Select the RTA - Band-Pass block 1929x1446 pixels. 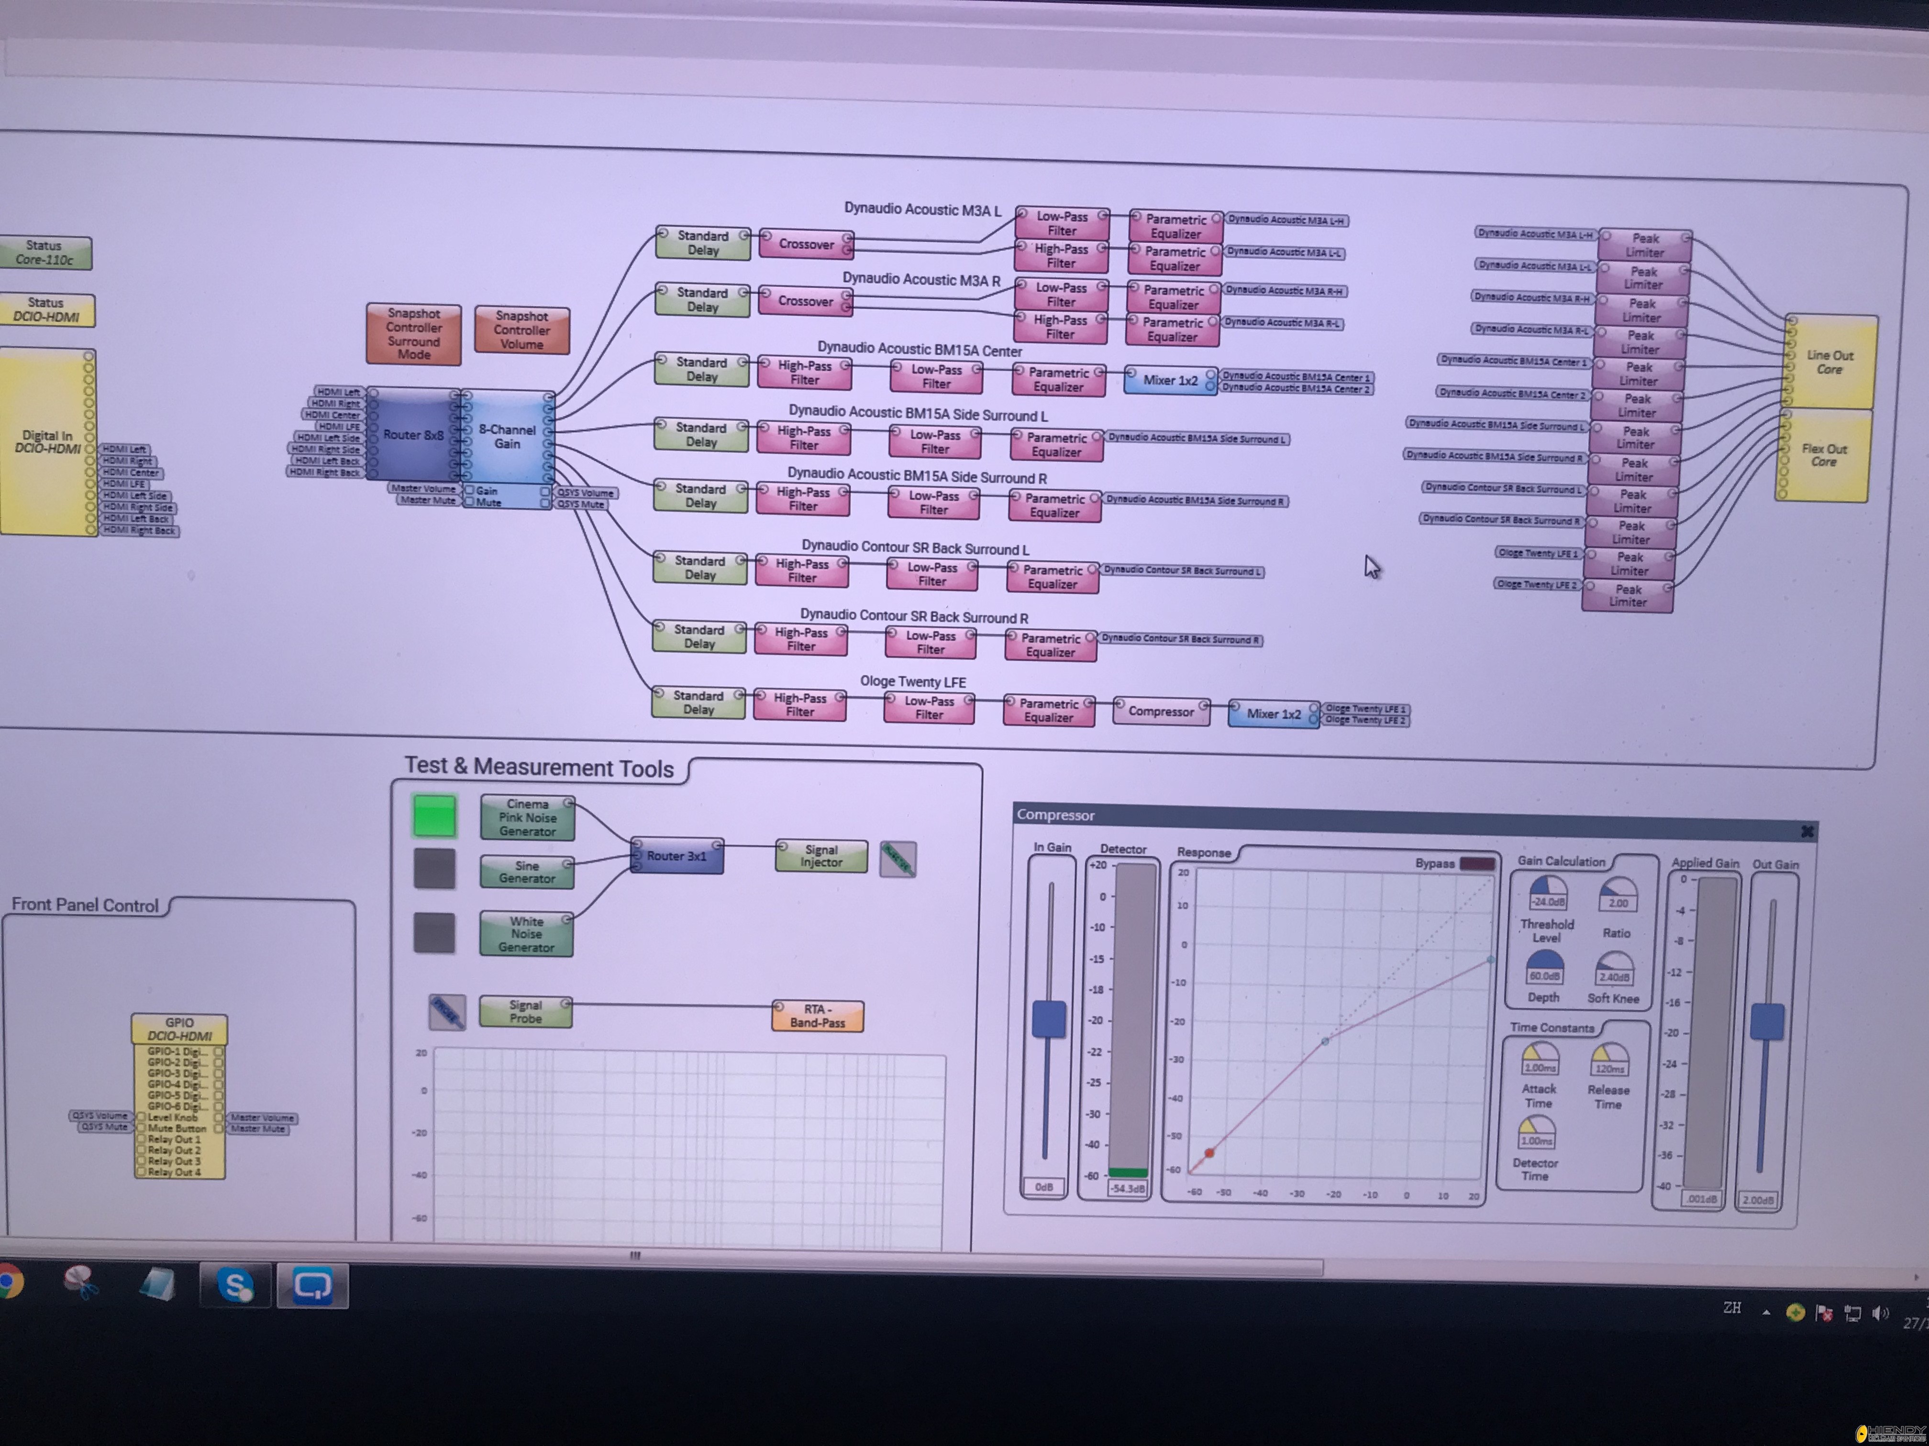pyautogui.click(x=817, y=1016)
